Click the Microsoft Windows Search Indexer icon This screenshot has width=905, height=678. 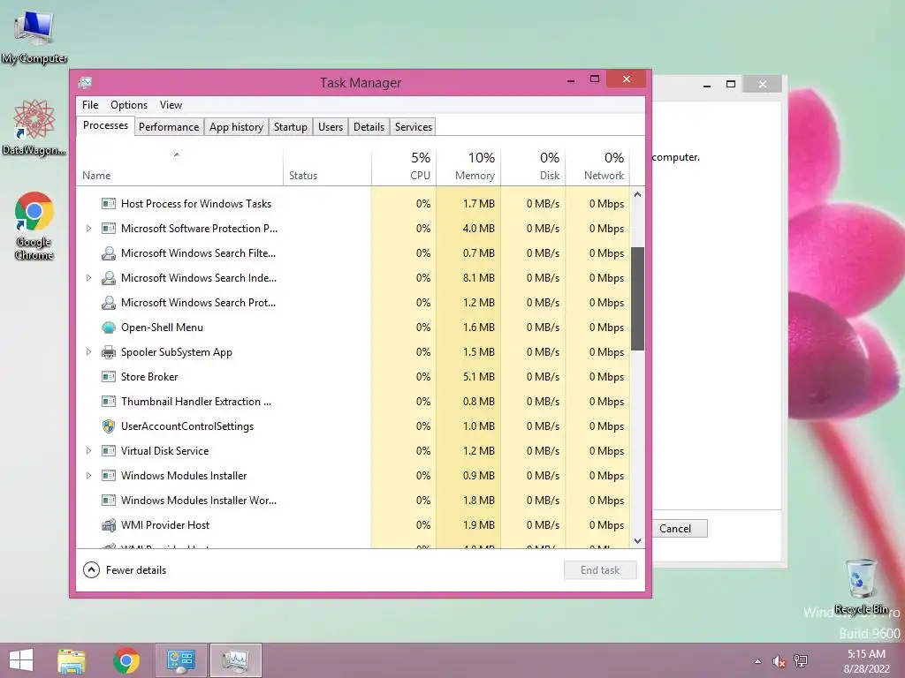click(x=109, y=278)
